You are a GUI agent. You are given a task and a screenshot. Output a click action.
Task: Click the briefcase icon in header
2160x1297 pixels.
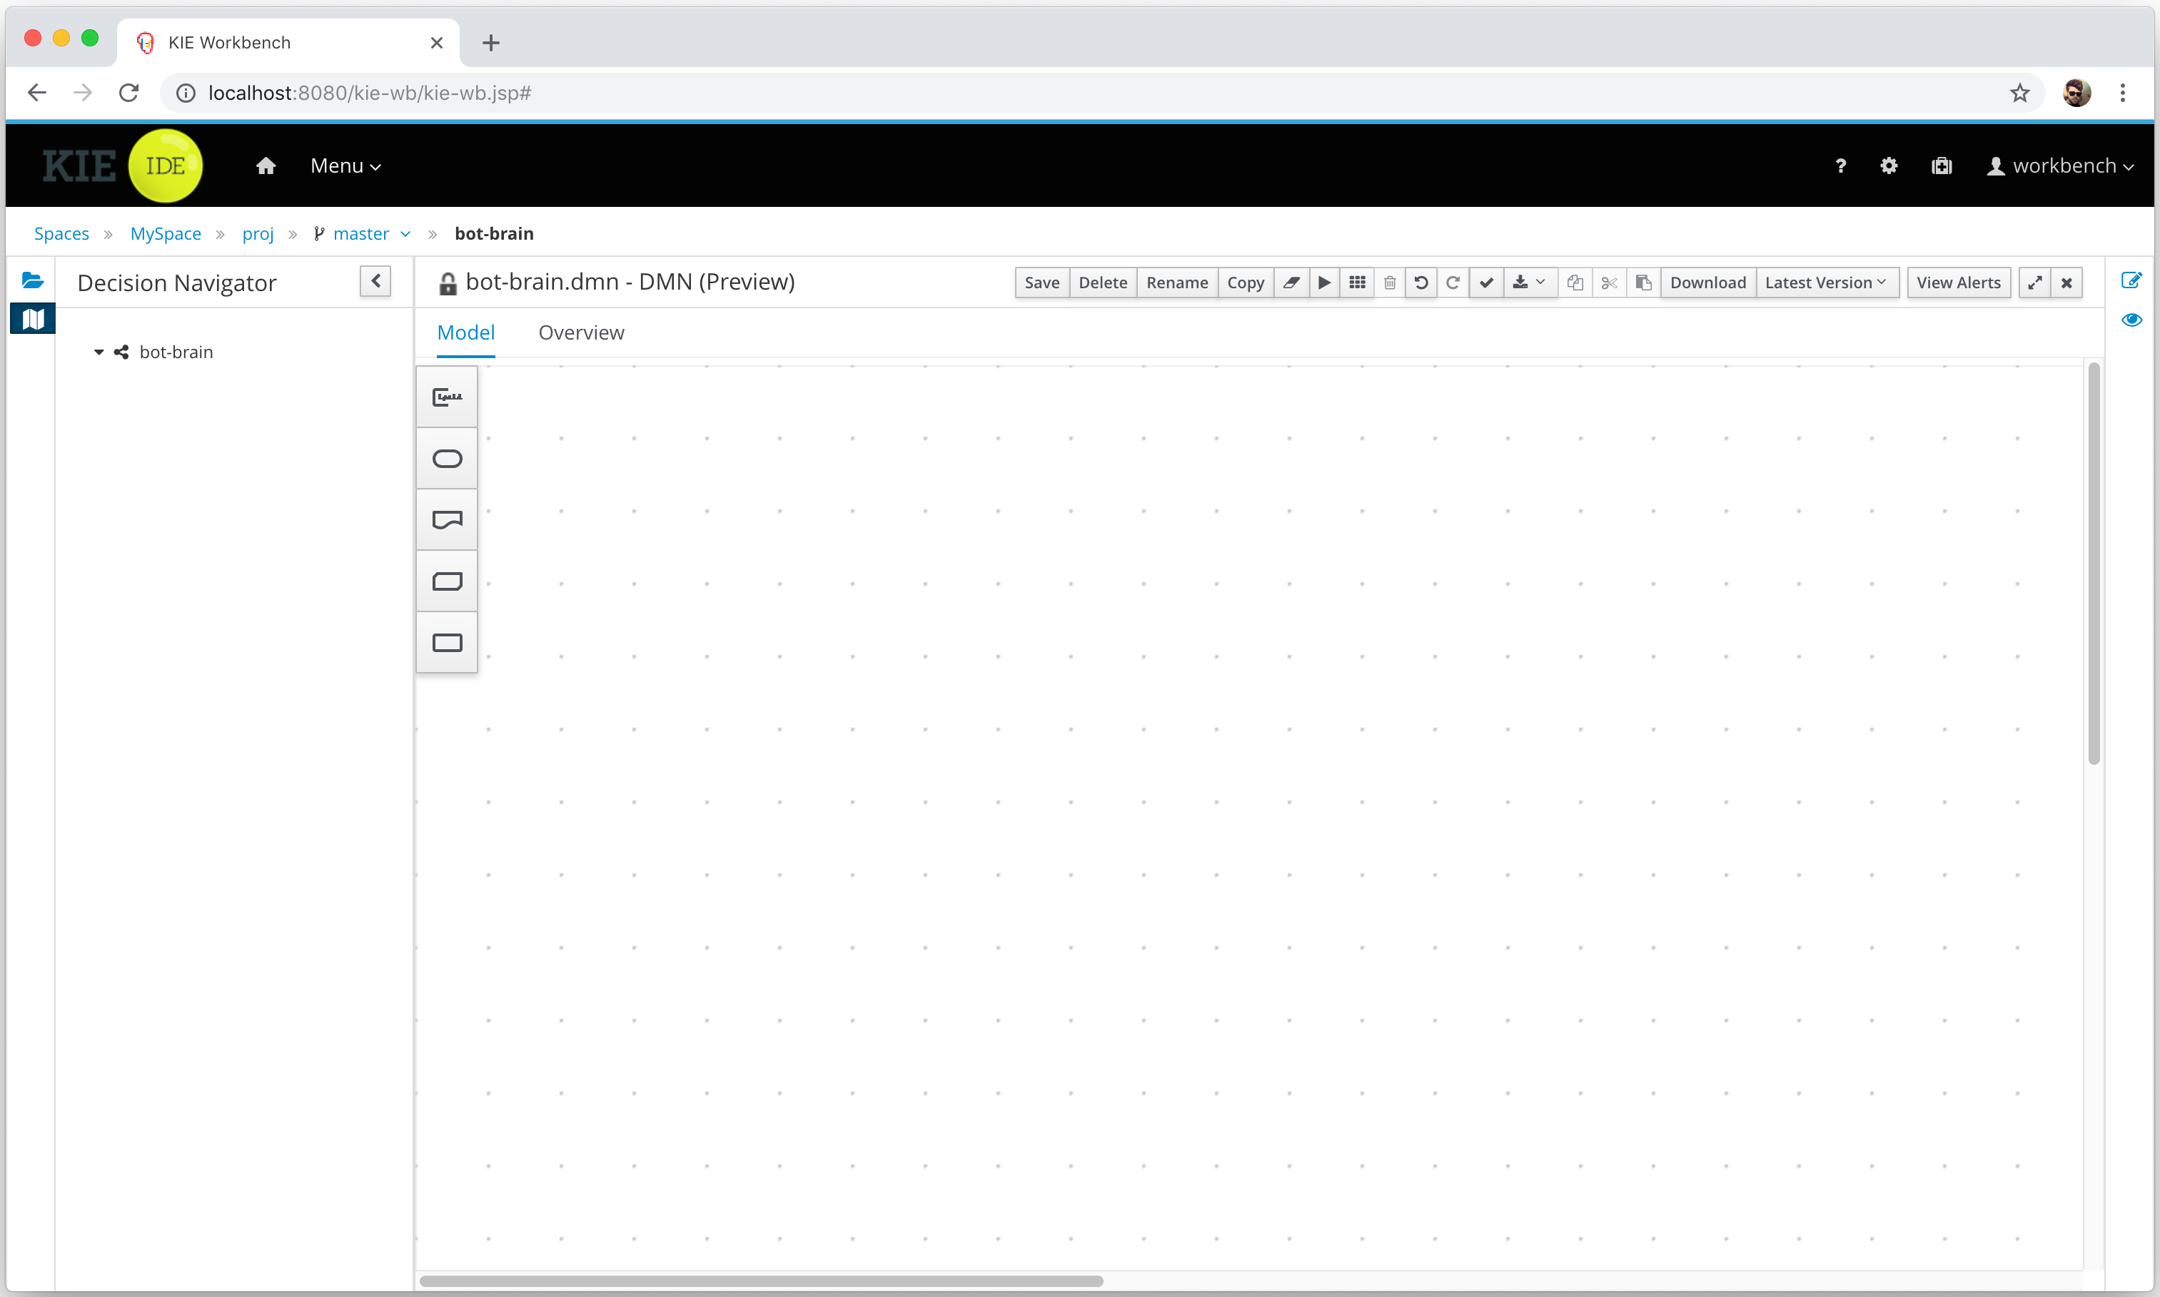coord(1942,166)
